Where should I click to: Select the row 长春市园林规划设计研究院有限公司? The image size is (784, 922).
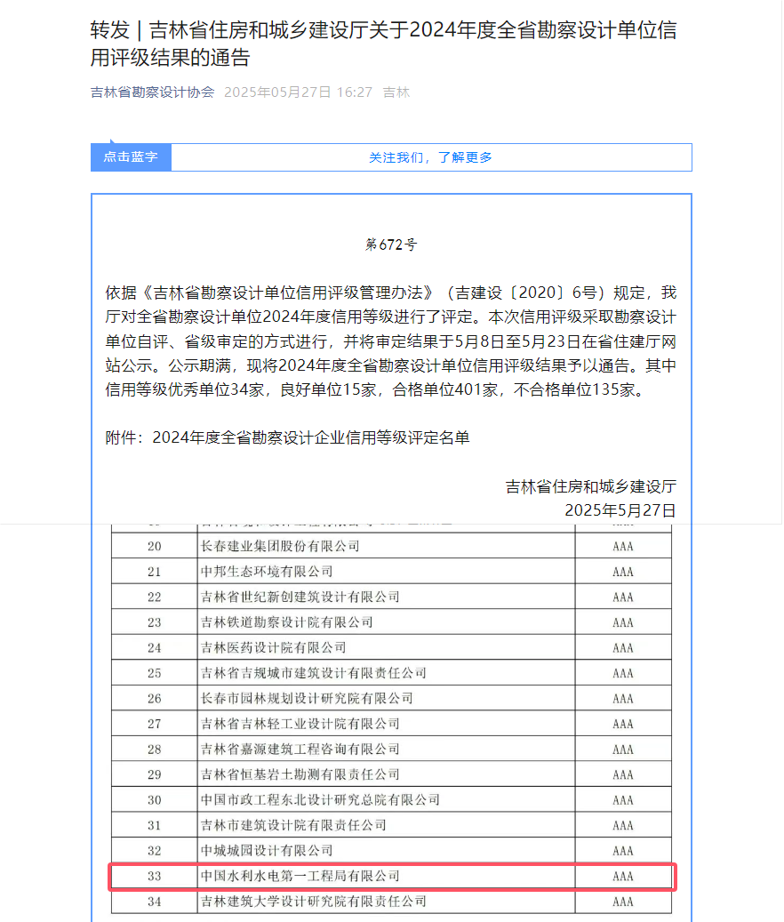coord(391,699)
